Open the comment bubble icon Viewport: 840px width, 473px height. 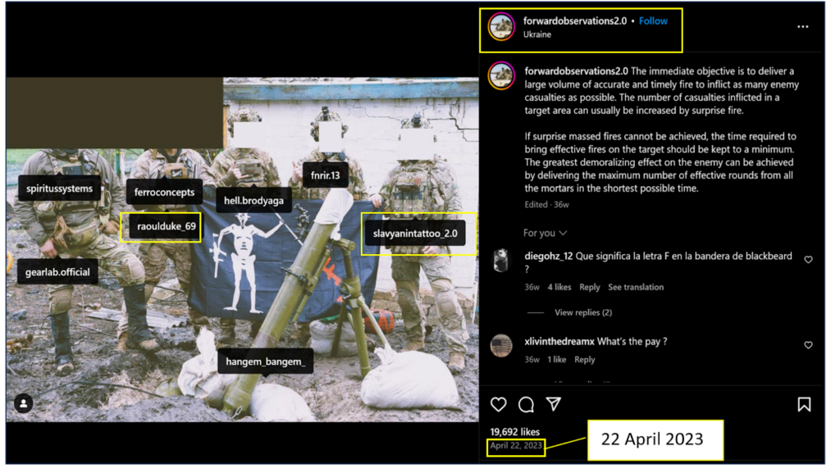(x=527, y=404)
